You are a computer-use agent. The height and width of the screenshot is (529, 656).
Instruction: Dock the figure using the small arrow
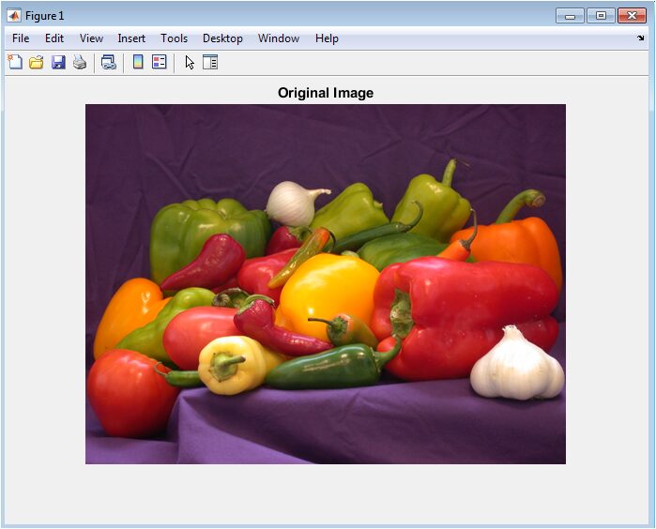point(641,38)
